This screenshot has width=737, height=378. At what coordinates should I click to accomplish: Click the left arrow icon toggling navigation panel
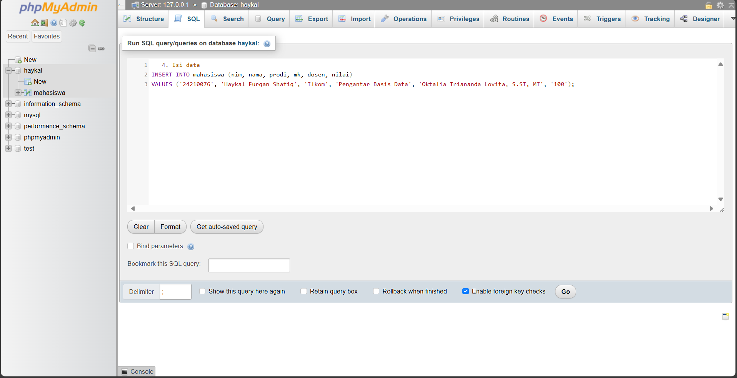(121, 5)
